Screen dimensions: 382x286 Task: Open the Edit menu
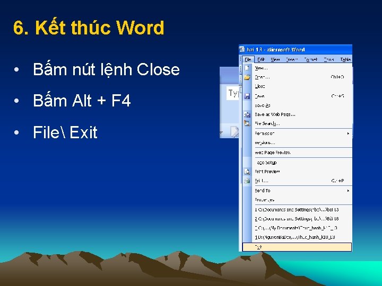(261, 59)
